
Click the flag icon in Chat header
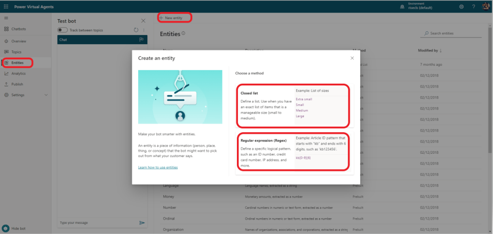(x=142, y=39)
